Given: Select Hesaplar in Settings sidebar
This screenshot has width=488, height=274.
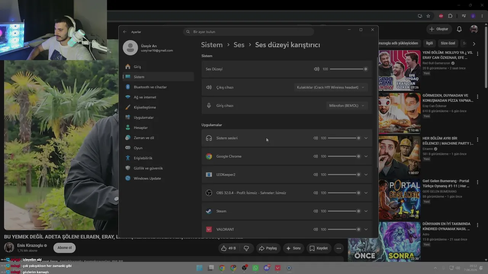Looking at the screenshot, I should pos(158,127).
